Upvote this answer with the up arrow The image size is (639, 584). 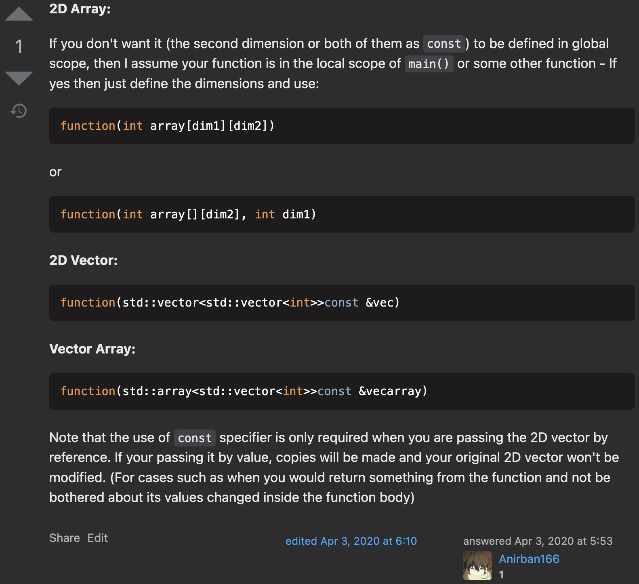[x=19, y=13]
